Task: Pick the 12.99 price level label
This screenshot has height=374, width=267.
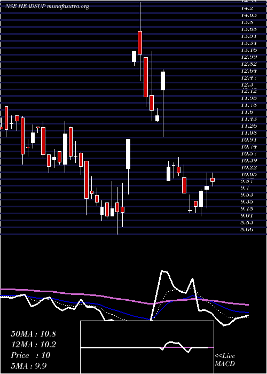Action: click(249, 57)
